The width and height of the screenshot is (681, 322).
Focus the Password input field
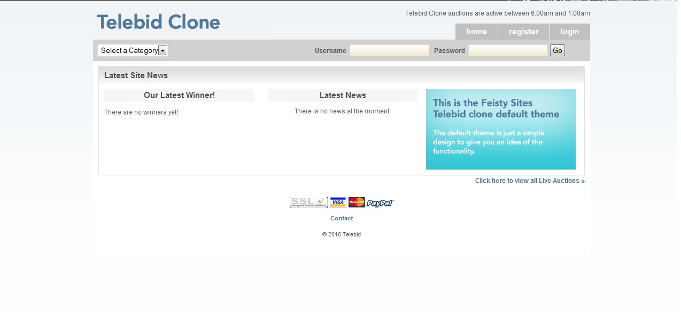pos(508,50)
